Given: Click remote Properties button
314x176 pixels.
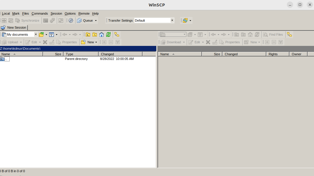Looking at the screenshot, I should (229, 42).
